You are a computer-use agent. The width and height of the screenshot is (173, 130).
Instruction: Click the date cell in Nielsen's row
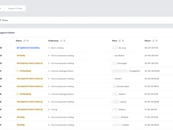tap(151, 109)
